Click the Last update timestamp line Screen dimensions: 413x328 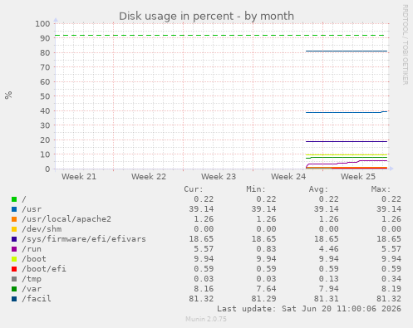[309, 309]
